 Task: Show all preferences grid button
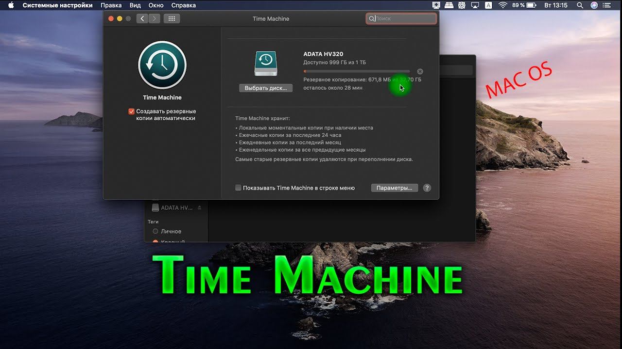[x=172, y=18]
